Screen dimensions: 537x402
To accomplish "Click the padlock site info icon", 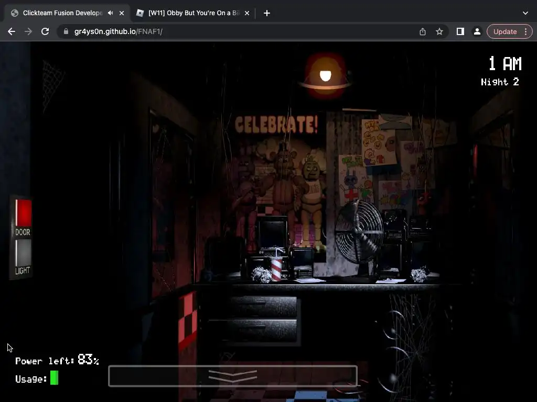I will click(66, 31).
